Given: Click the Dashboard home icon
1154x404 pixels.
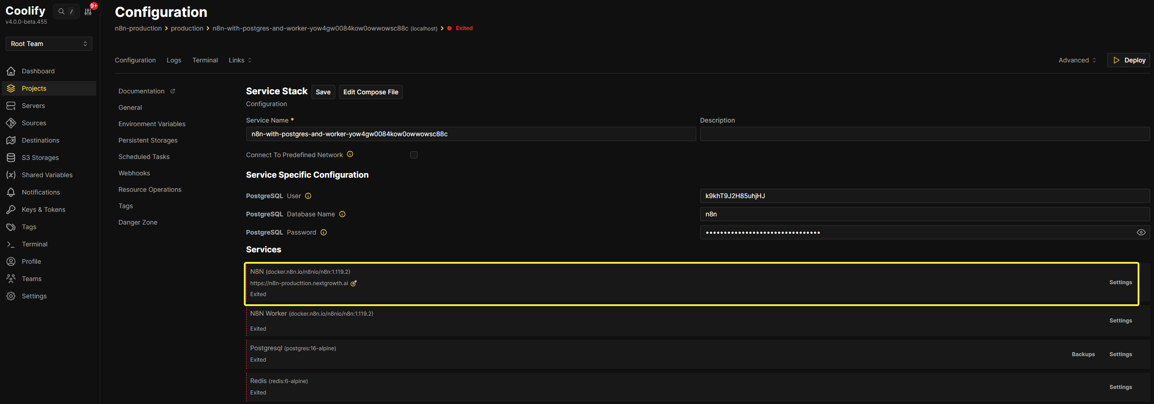Looking at the screenshot, I should pyautogui.click(x=11, y=71).
